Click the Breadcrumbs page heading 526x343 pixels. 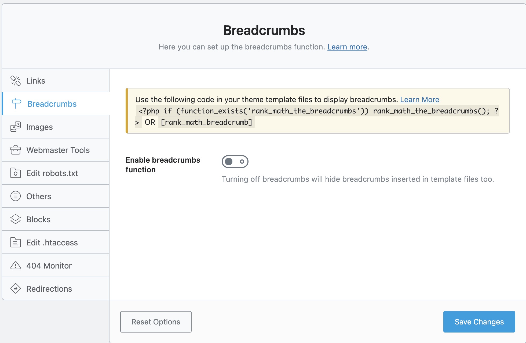(264, 30)
